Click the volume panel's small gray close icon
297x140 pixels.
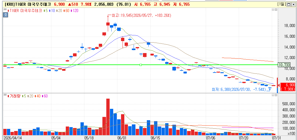point(276,95)
